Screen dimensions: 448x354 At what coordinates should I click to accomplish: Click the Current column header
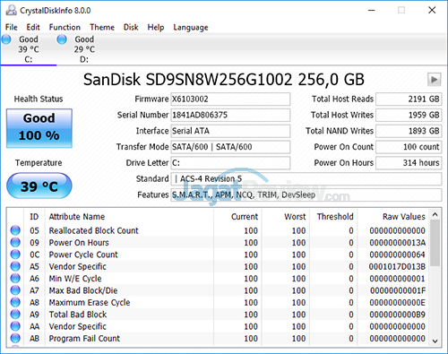tap(237, 216)
